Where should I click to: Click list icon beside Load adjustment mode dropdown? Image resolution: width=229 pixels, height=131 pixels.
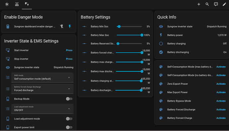8,109
